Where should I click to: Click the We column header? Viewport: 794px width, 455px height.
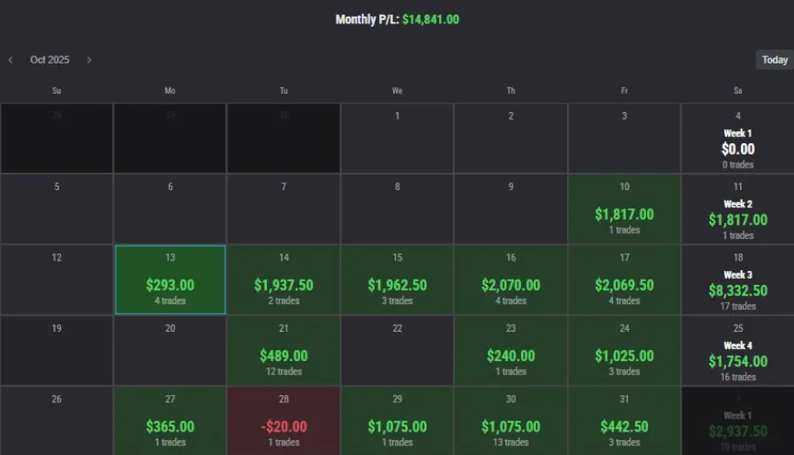coord(397,90)
